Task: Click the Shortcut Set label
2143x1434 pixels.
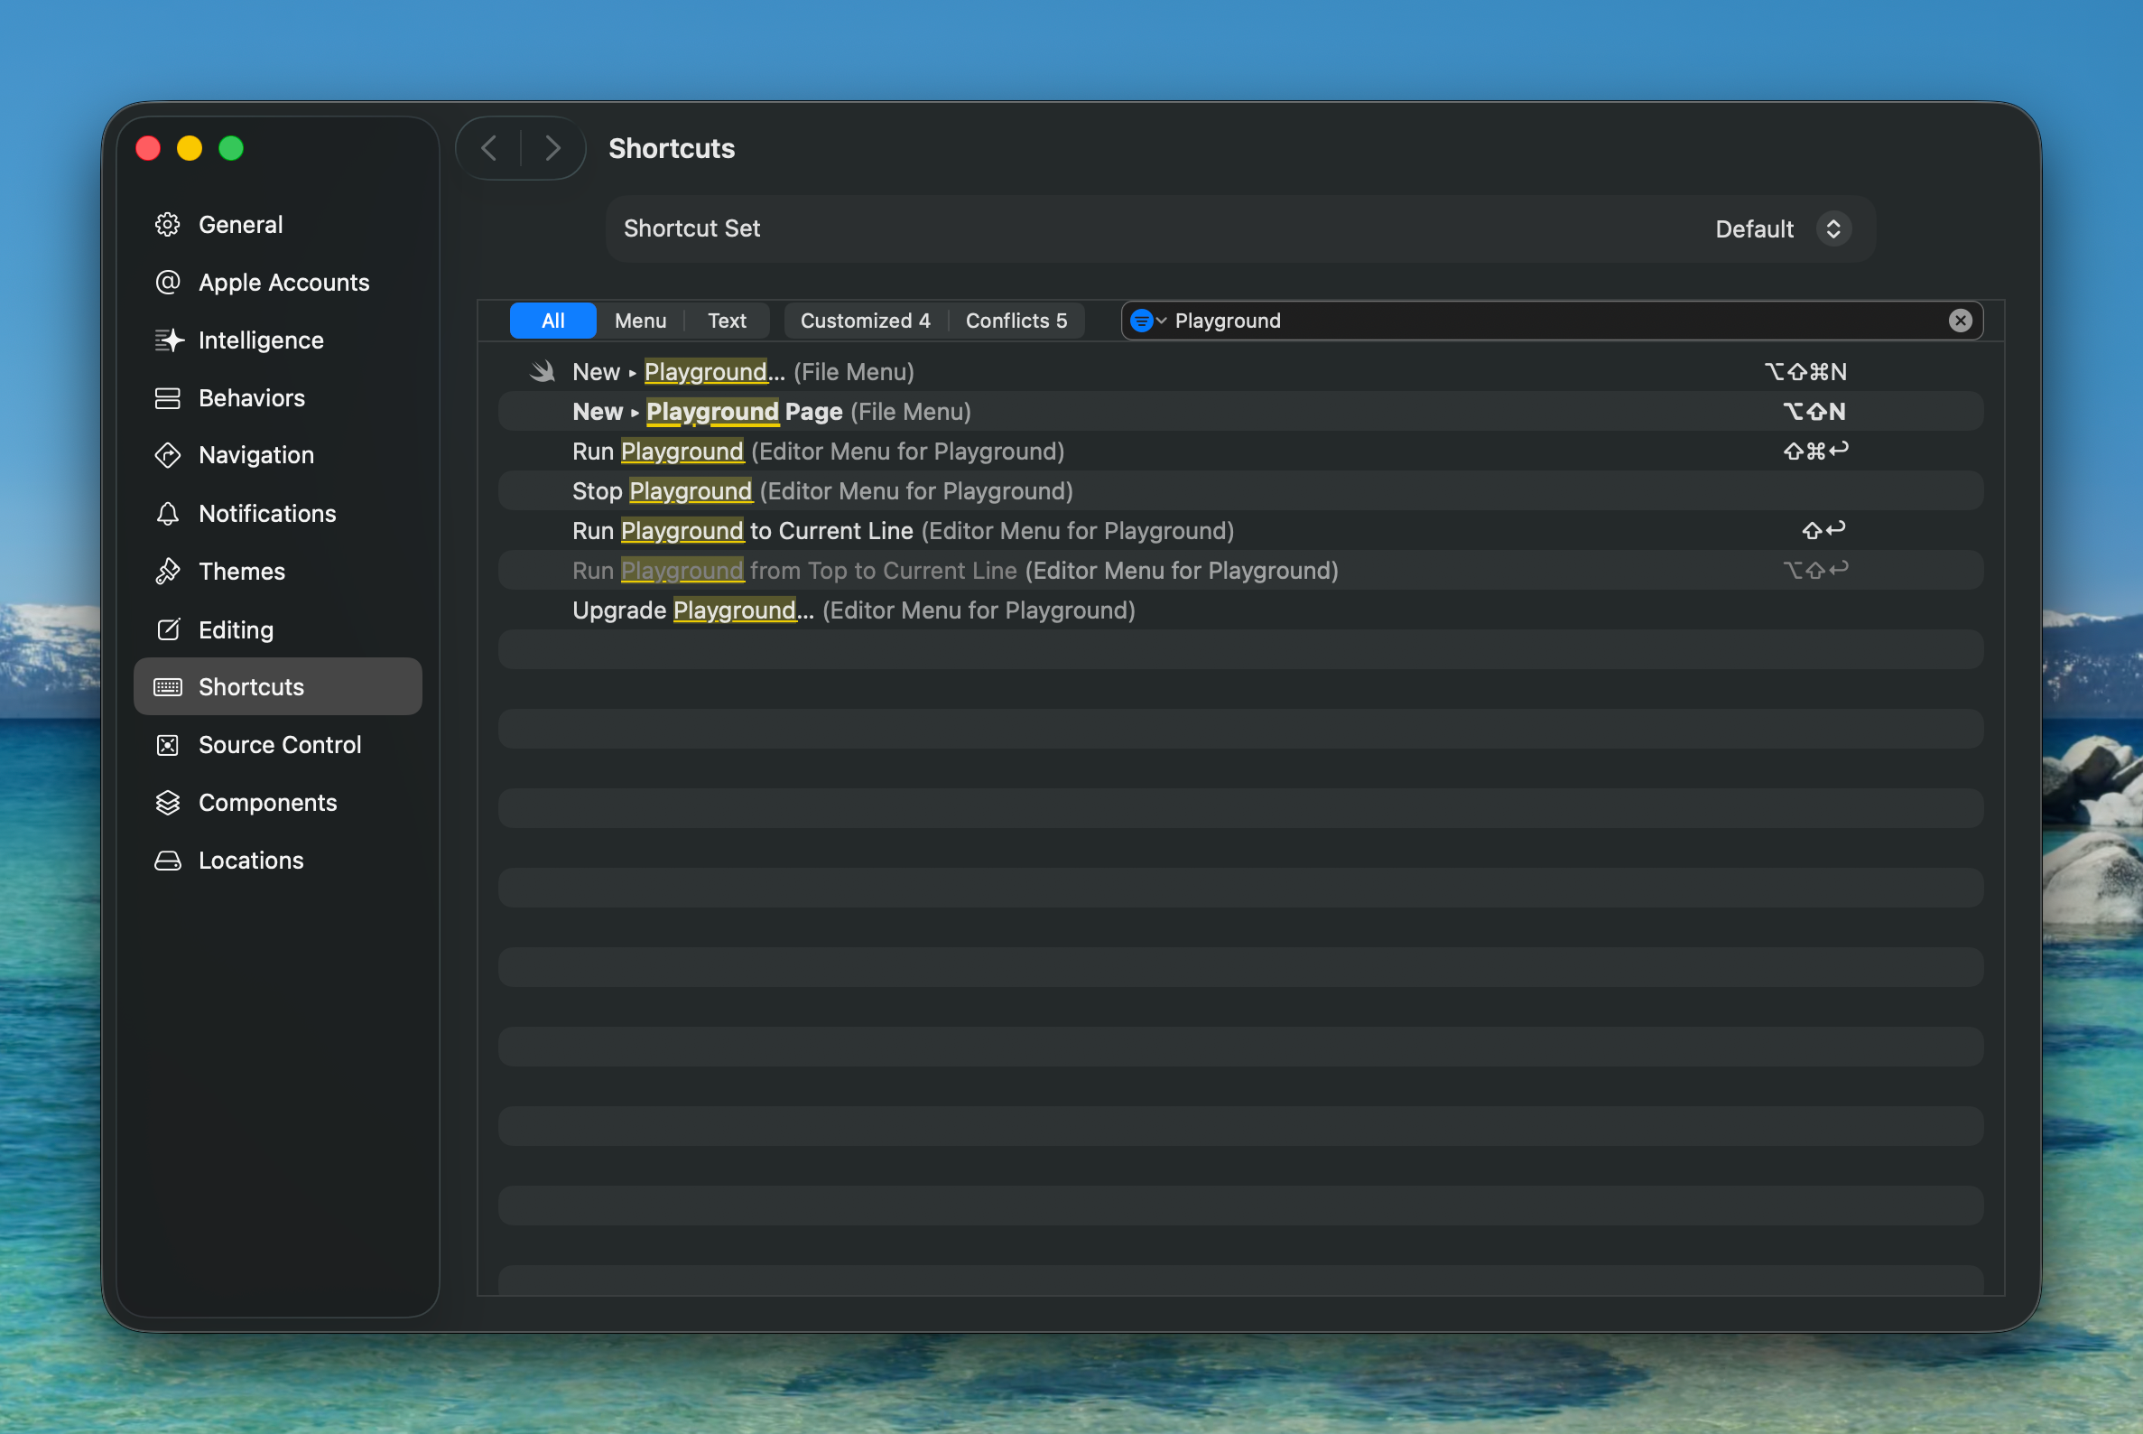Action: 692,228
